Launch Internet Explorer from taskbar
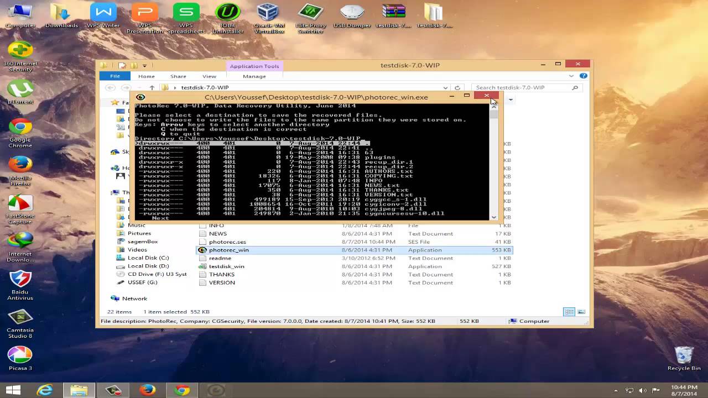 (x=45, y=390)
